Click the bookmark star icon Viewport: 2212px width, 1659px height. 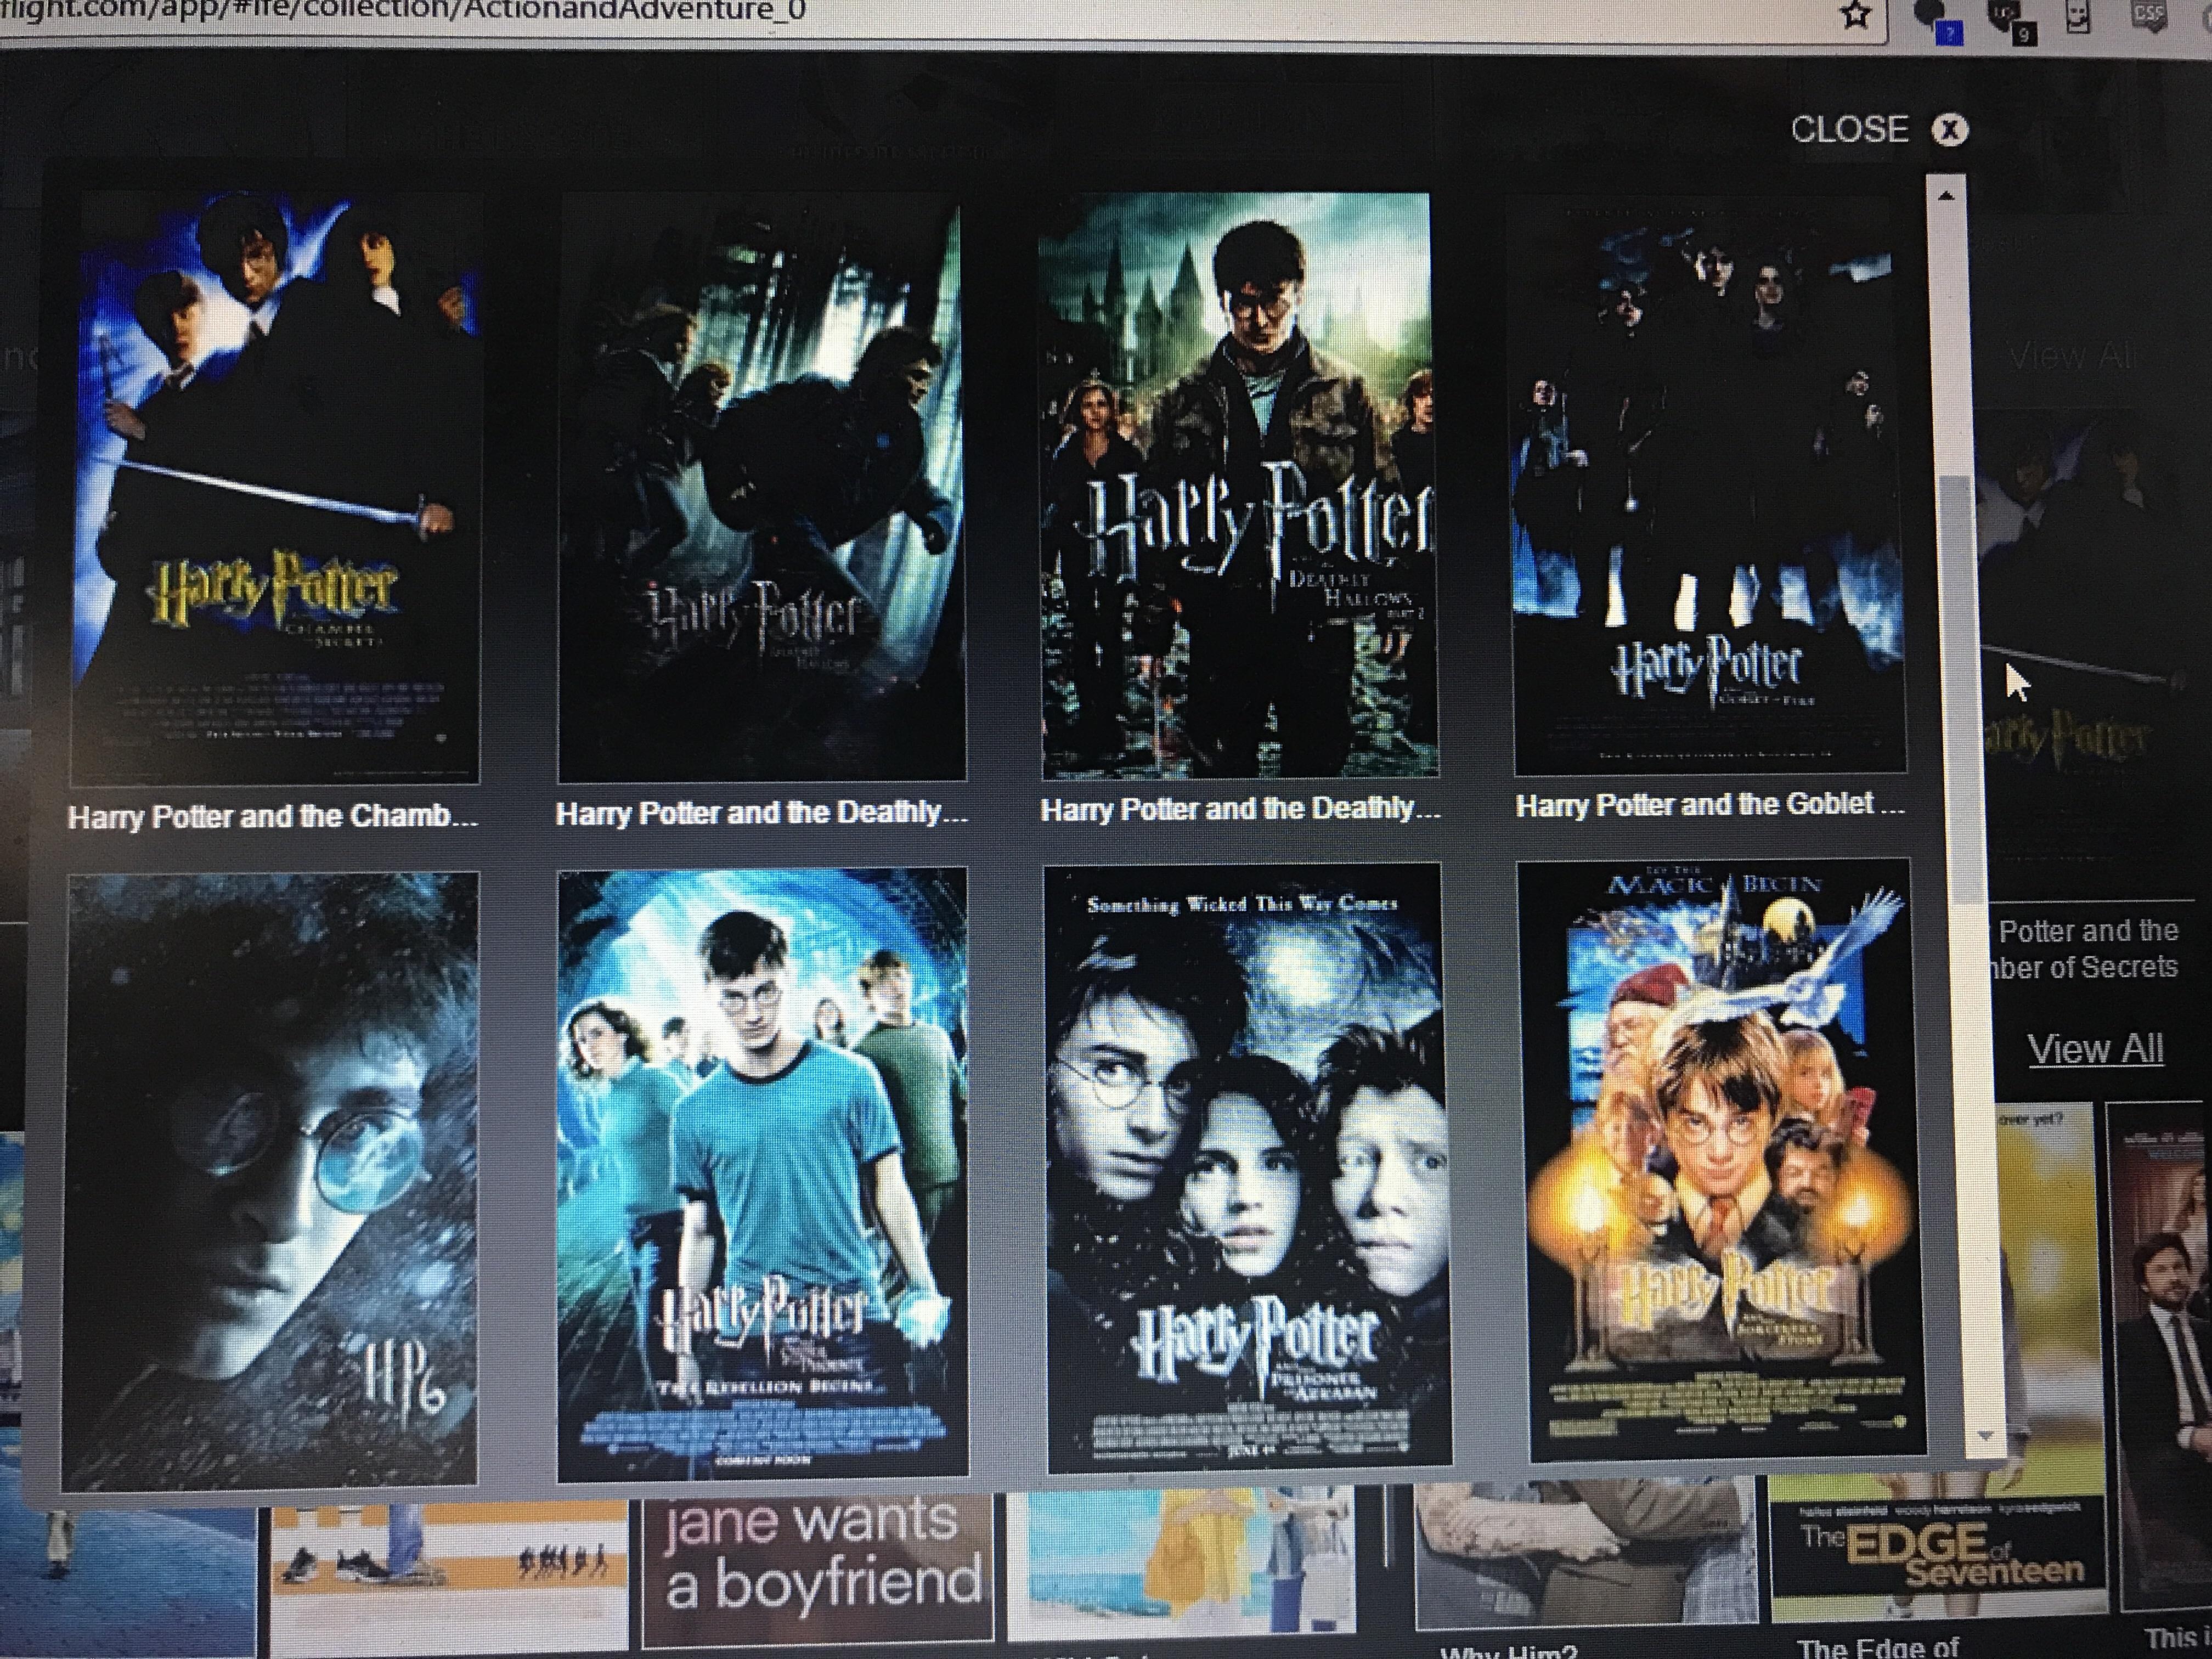coord(1855,15)
